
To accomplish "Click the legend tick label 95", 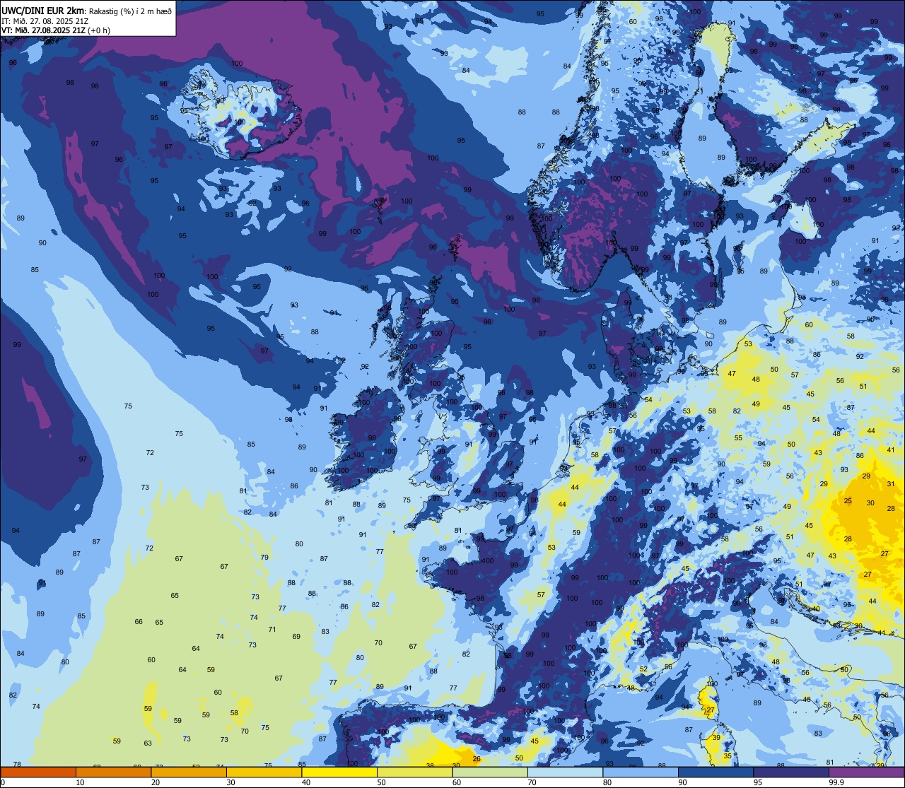I will coord(758,782).
